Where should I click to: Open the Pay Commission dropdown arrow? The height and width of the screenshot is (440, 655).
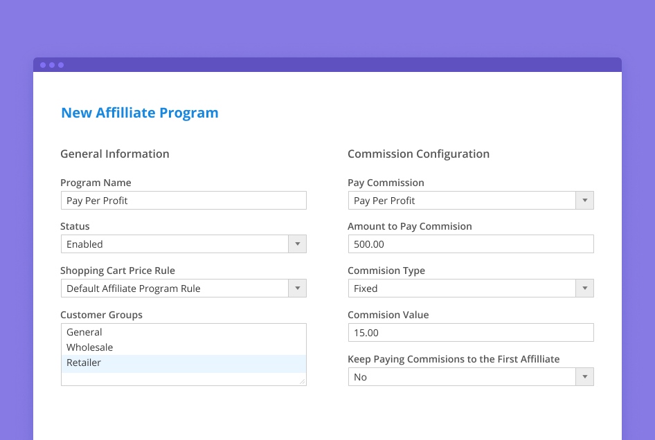click(x=585, y=201)
